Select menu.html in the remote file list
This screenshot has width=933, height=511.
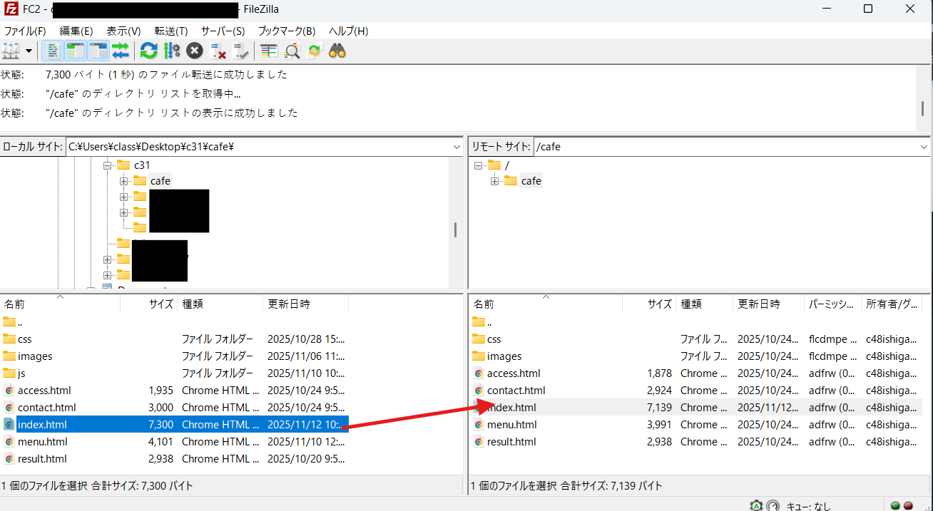click(x=511, y=425)
